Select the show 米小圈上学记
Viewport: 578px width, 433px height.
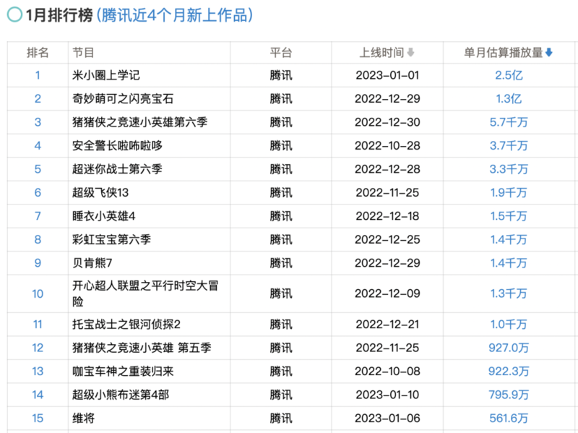pyautogui.click(x=106, y=75)
